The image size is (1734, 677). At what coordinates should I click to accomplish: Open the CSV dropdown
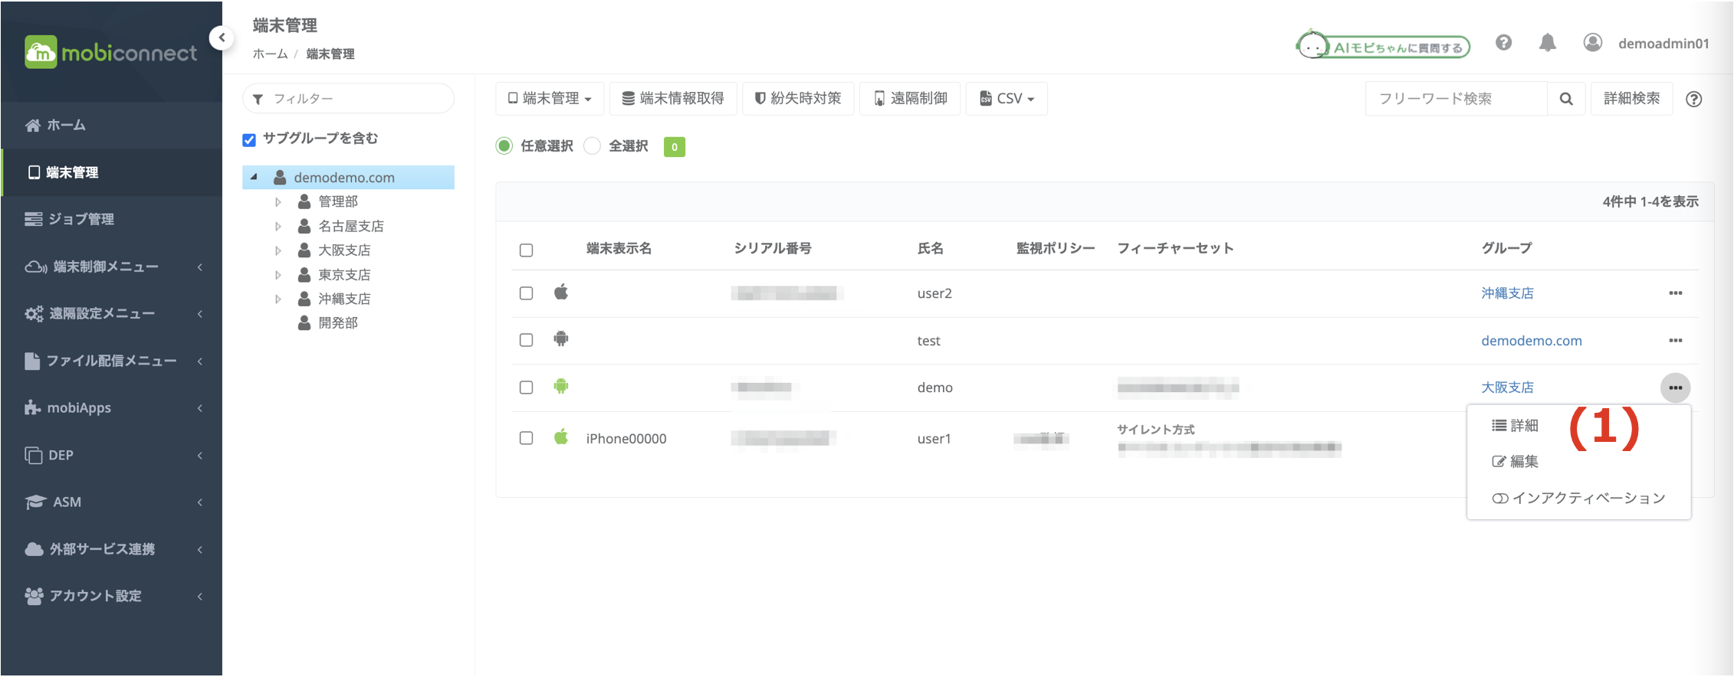(1007, 99)
